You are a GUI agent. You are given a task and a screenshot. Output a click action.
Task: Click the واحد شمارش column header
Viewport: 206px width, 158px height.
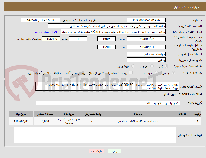point(93,114)
